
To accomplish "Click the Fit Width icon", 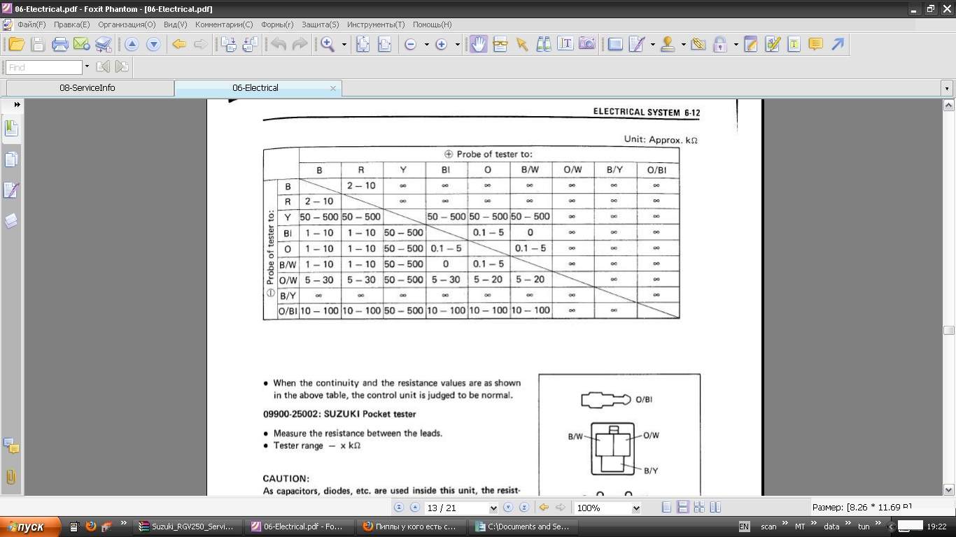I will tap(384, 45).
